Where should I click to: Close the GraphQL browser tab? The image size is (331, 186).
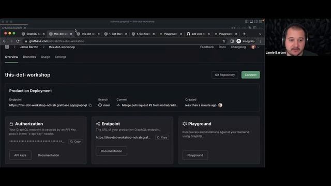(x=43, y=34)
